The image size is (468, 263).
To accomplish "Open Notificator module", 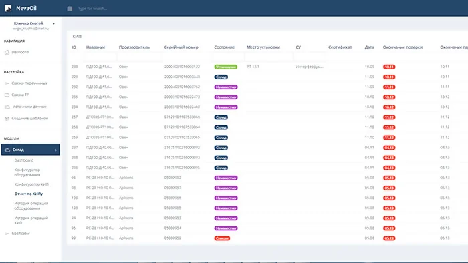I will click(21, 234).
